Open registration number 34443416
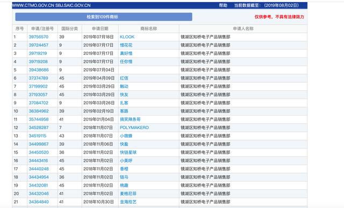This screenshot has width=344, height=208. tap(38, 161)
